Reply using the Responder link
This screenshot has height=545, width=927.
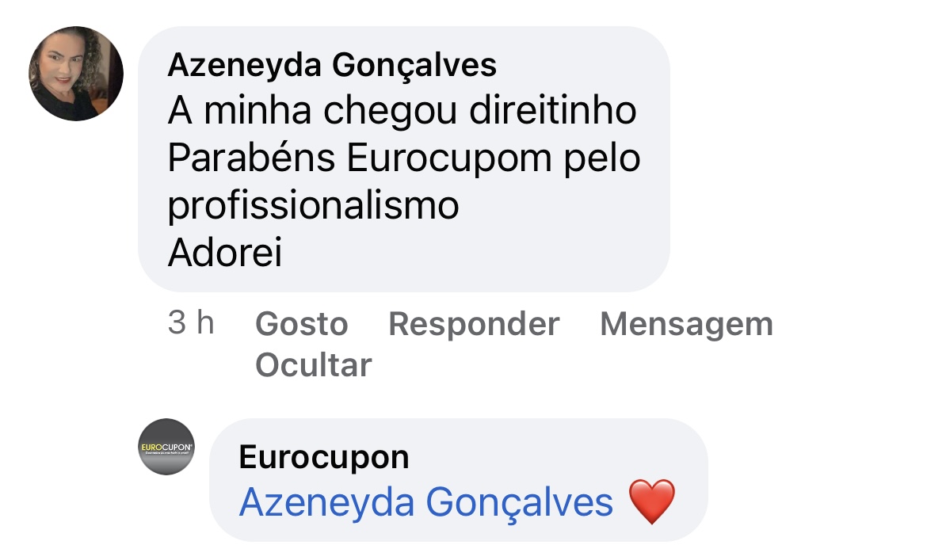(x=474, y=324)
